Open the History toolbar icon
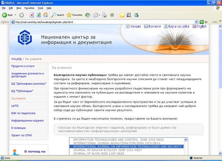 [87, 15]
